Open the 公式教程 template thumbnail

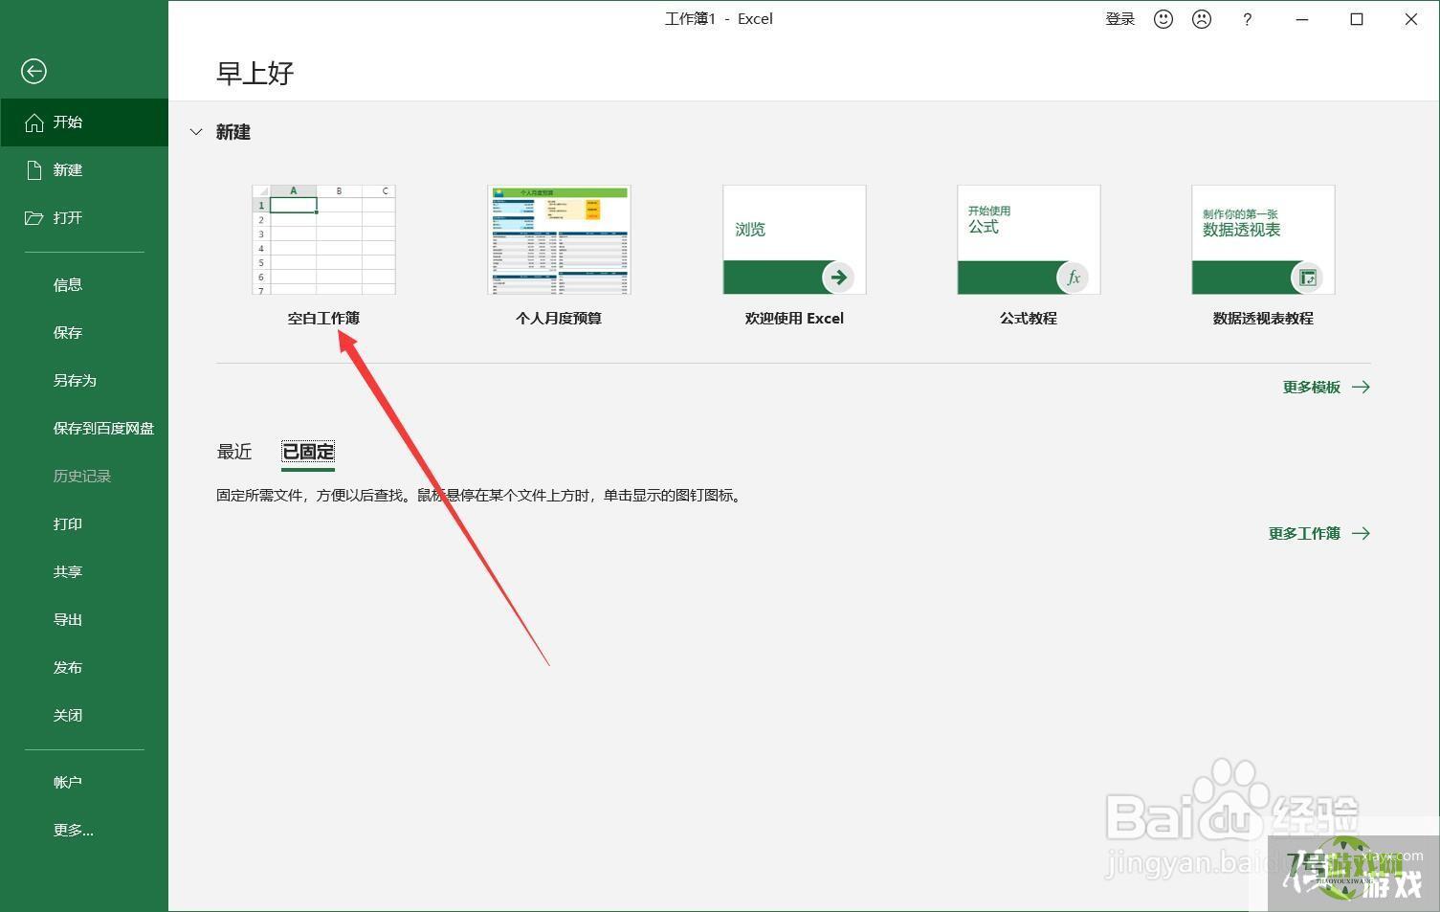click(1029, 239)
